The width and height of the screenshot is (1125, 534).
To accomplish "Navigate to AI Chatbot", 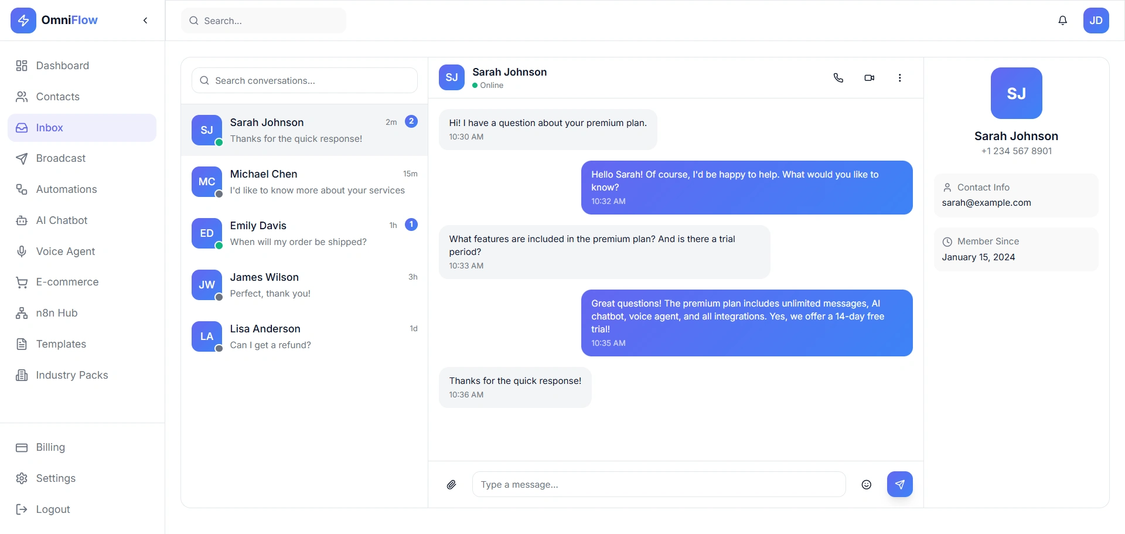I will pyautogui.click(x=62, y=220).
